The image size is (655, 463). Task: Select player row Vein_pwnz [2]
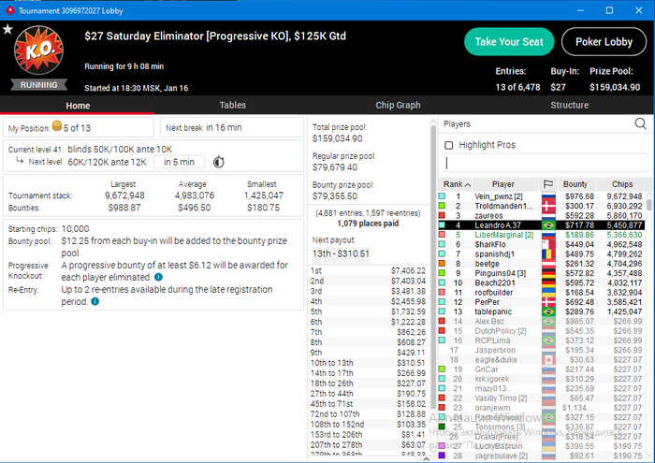click(542, 196)
